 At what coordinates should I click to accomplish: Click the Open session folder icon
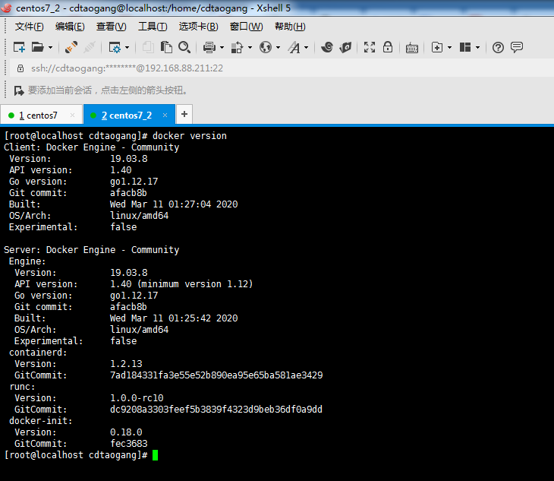click(x=37, y=47)
